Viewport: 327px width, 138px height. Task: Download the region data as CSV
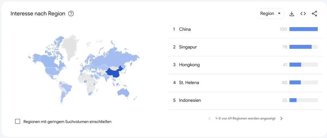point(292,14)
